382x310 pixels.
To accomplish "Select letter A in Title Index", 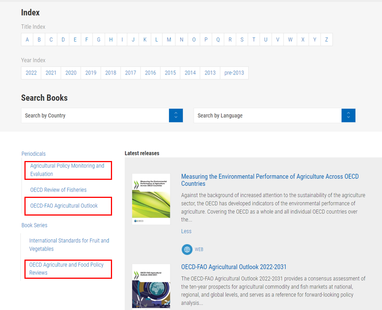I will point(27,40).
